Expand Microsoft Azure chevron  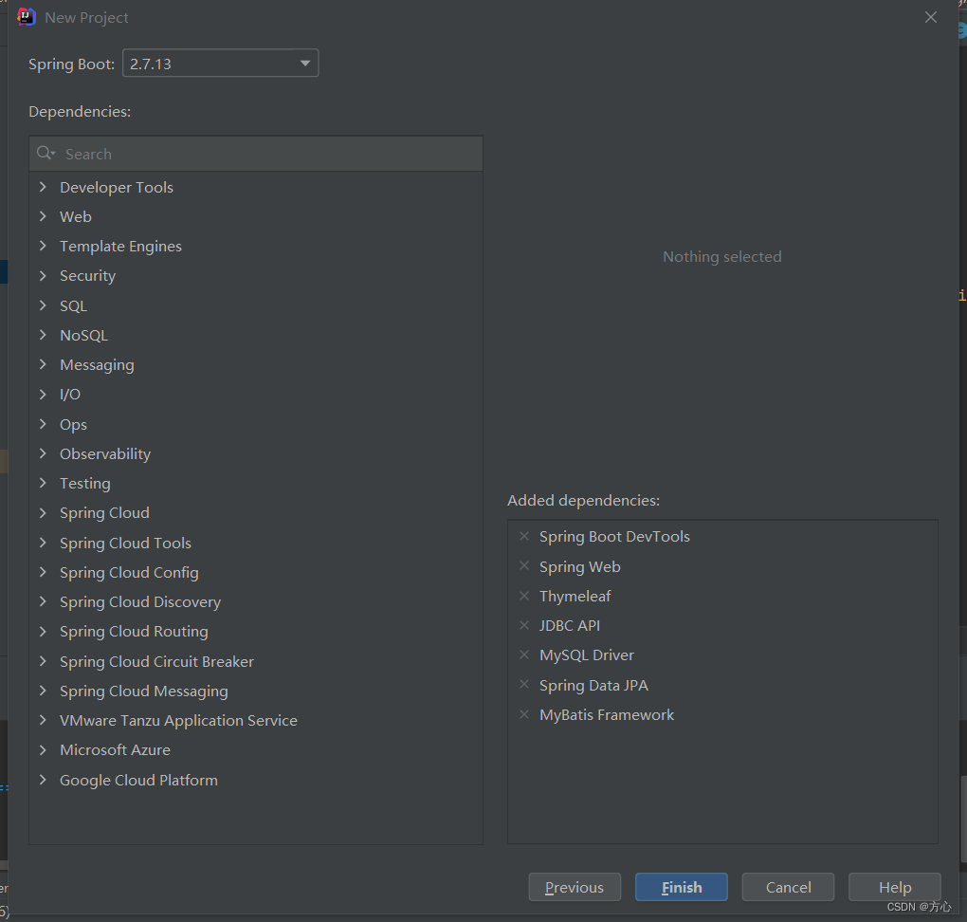43,749
